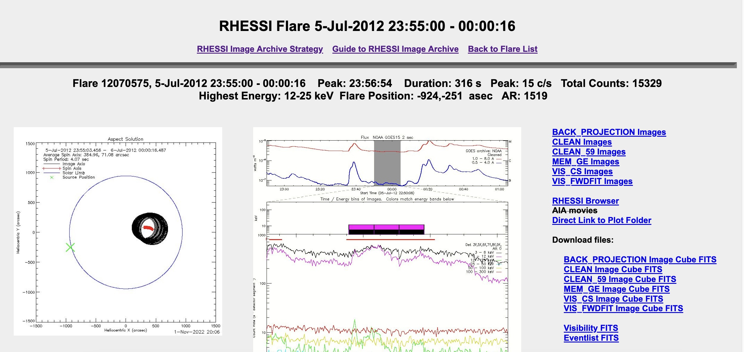Click the page title RHESSI Flare heading
Screen dimensions: 744x352
367,26
